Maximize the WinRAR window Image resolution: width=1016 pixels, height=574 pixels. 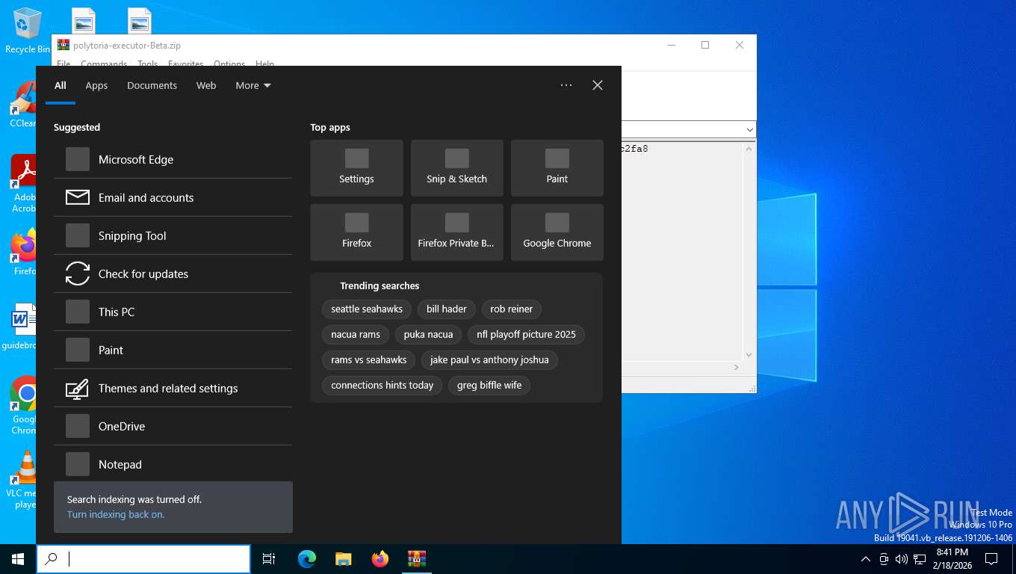tap(704, 45)
